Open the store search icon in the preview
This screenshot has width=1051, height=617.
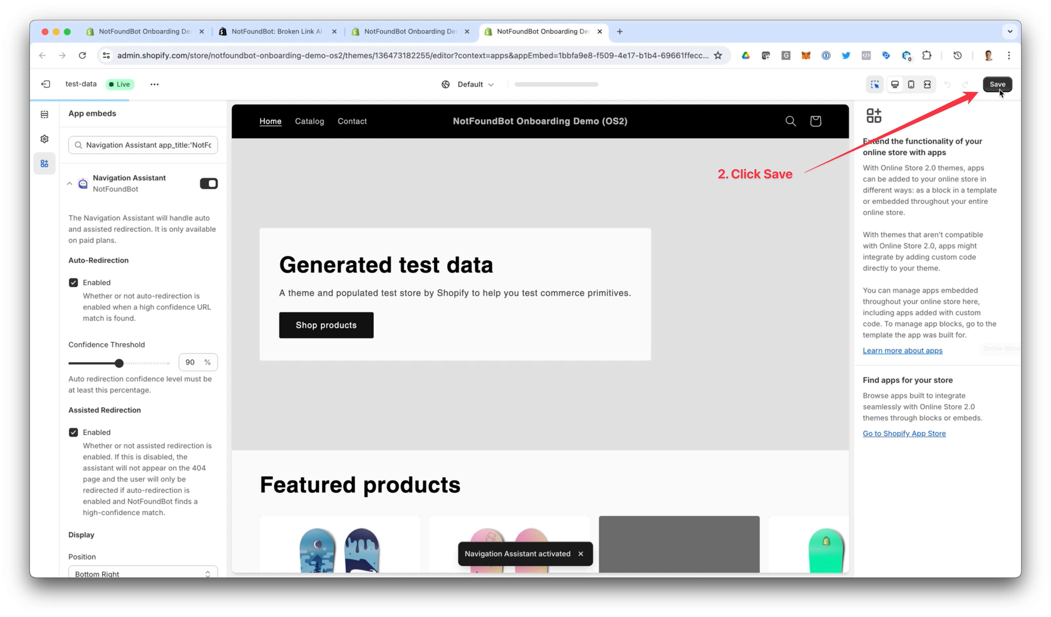pyautogui.click(x=790, y=121)
